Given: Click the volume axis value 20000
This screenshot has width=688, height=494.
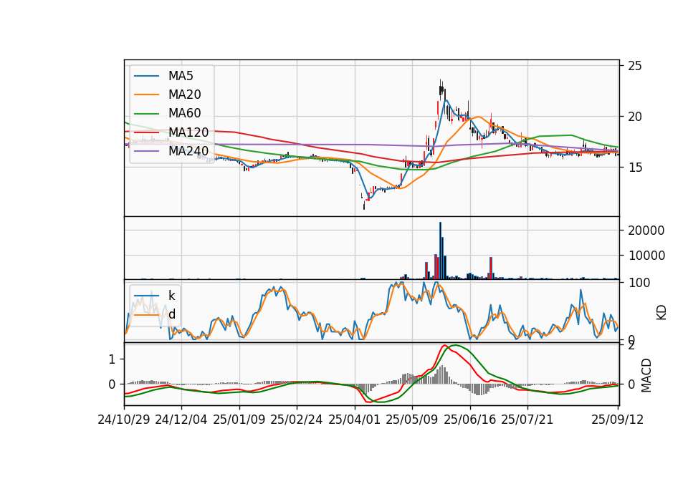Looking at the screenshot, I should (646, 231).
